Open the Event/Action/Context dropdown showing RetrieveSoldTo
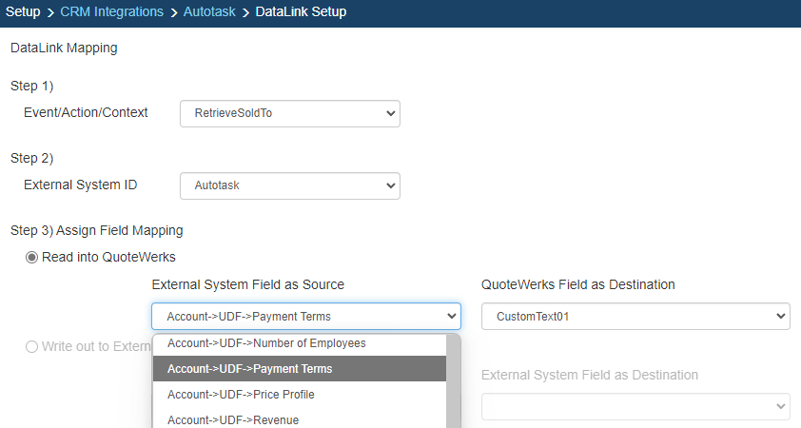 pyautogui.click(x=289, y=113)
